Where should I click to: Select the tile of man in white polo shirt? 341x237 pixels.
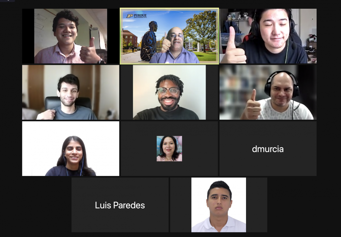tap(219, 205)
